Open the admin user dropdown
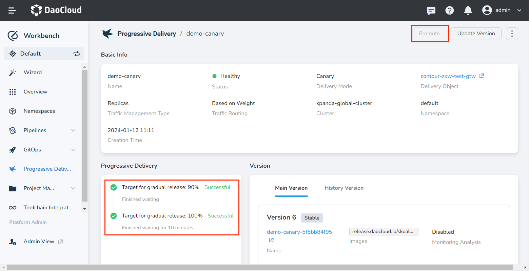529x271 pixels. pos(502,10)
